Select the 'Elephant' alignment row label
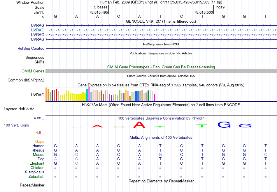Image resolution: width=277 pixels, height=192 pixels. pyautogui.click(x=37, y=163)
